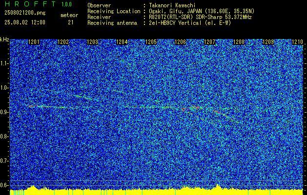This screenshot has height=195, width=307.
Task: Click the 1208 time marker
Action: (239, 42)
